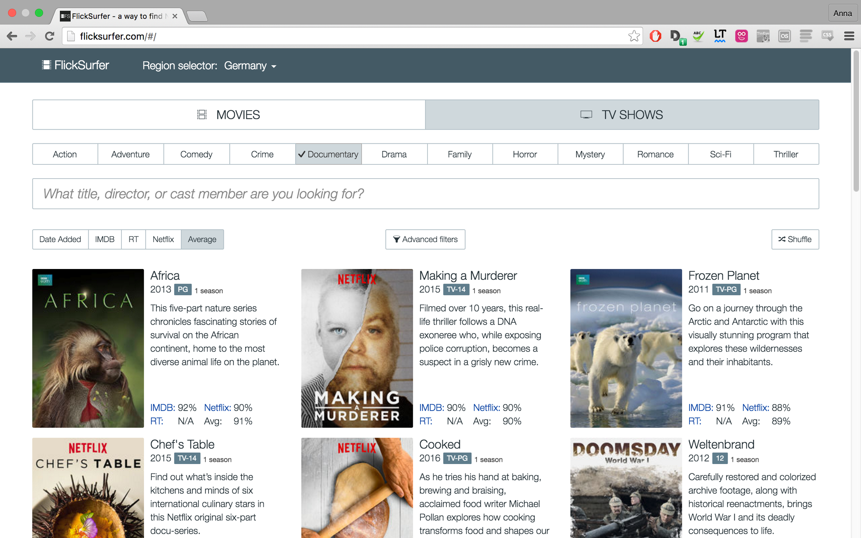The image size is (861, 538).
Task: Open the Africa poster thumbnail
Action: 88,348
